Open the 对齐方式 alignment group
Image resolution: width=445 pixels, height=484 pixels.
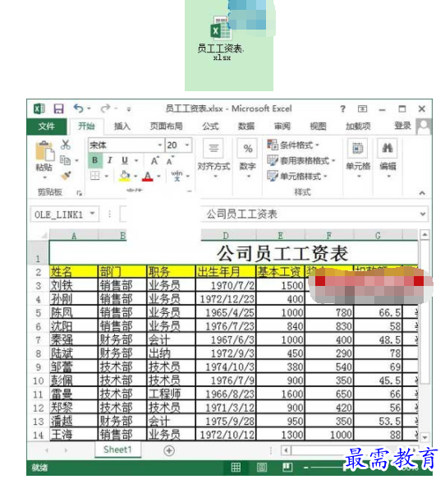coord(213,159)
